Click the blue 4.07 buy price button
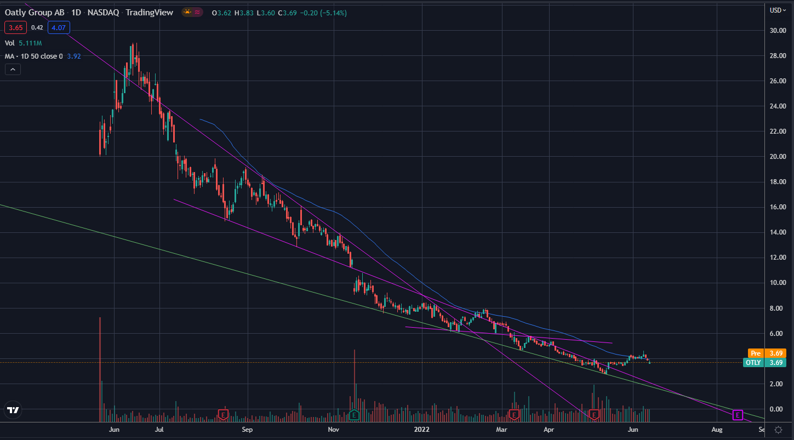794x440 pixels. tap(58, 27)
